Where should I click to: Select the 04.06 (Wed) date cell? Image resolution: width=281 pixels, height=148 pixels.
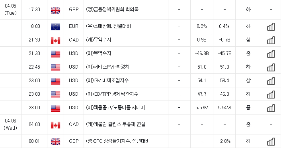(x=11, y=124)
